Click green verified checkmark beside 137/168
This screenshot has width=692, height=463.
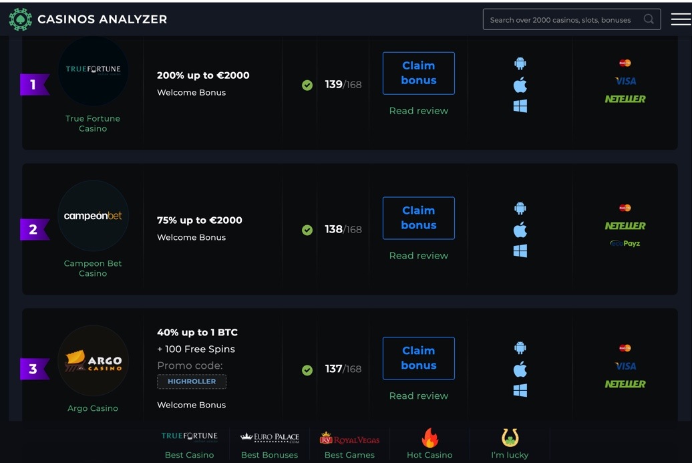pyautogui.click(x=307, y=370)
